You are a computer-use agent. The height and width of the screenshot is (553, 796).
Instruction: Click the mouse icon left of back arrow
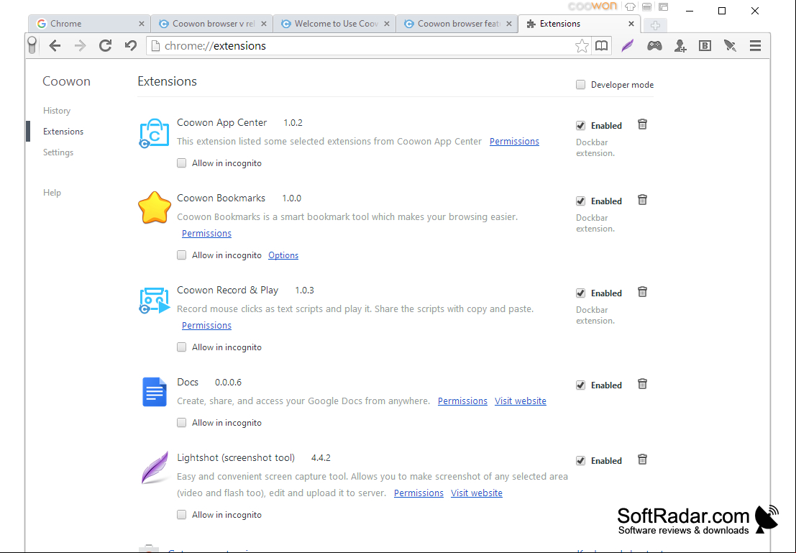click(32, 45)
